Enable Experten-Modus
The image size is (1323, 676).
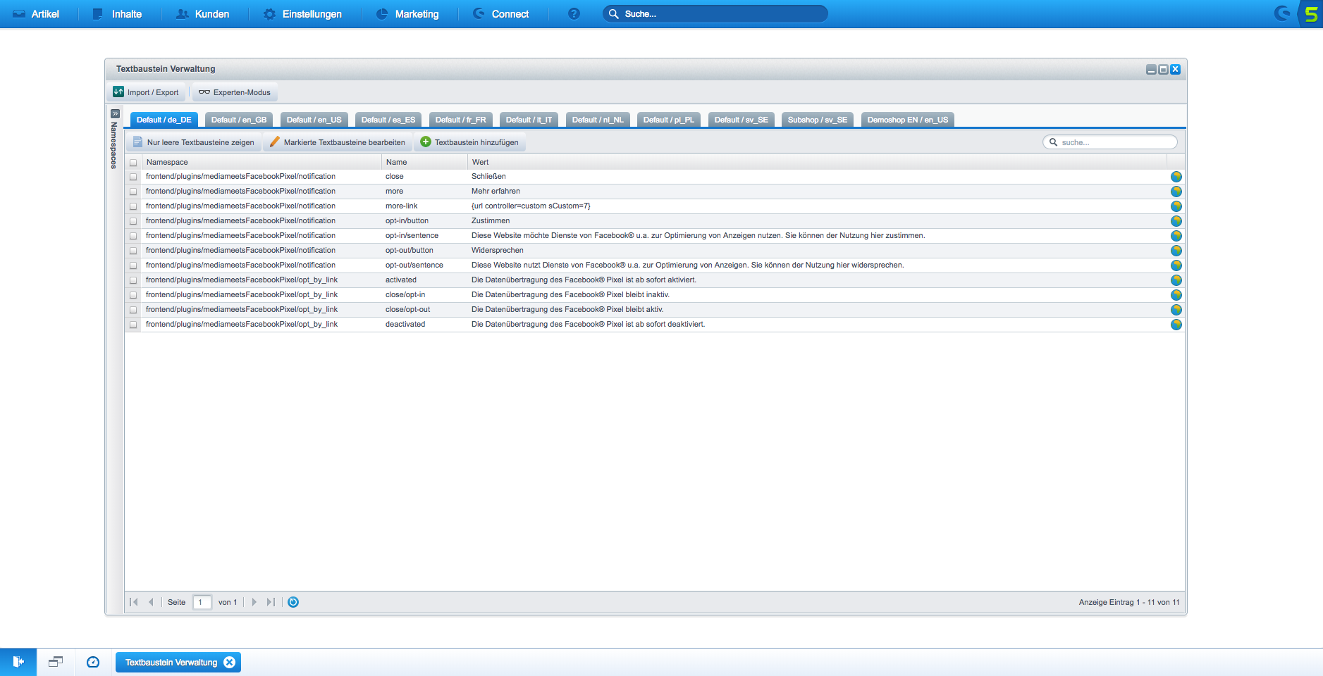[x=235, y=92]
